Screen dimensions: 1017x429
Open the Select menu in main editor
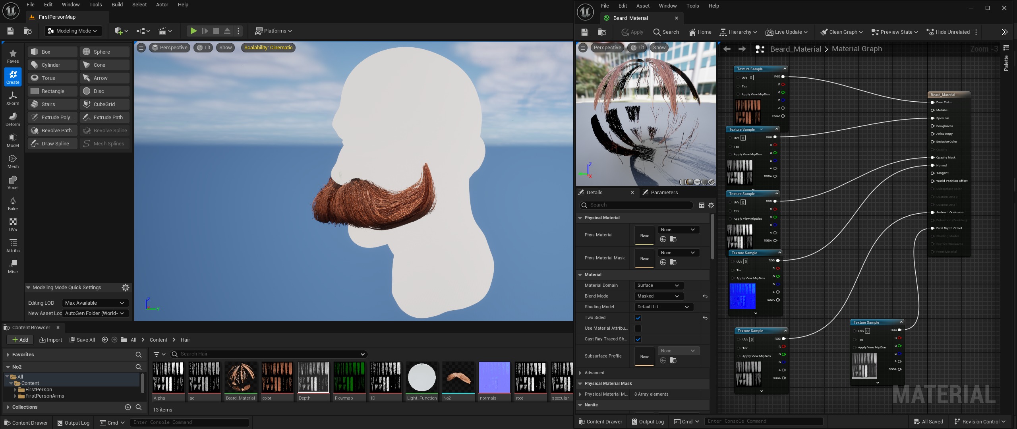tap(139, 4)
